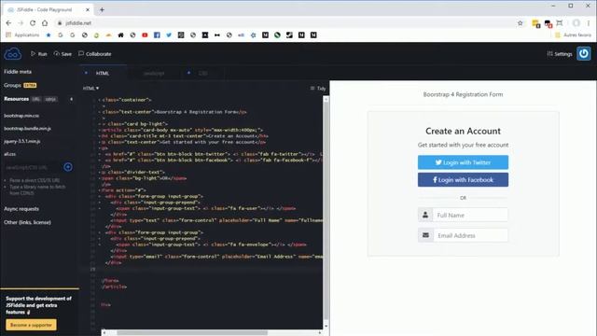
Task: Select the cdnjs resource mode
Action: (x=50, y=99)
